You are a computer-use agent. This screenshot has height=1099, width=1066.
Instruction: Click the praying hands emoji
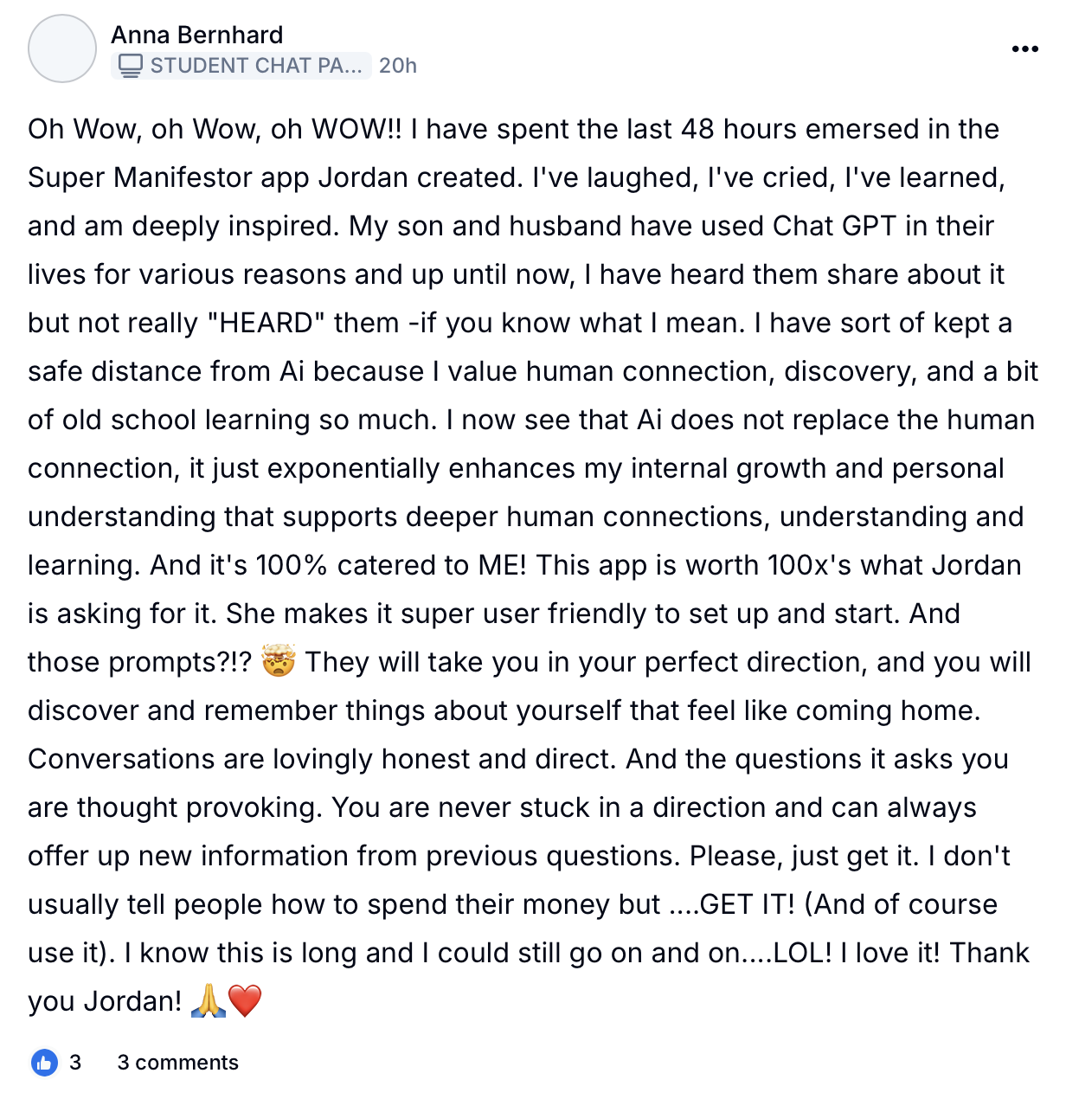[x=208, y=1001]
